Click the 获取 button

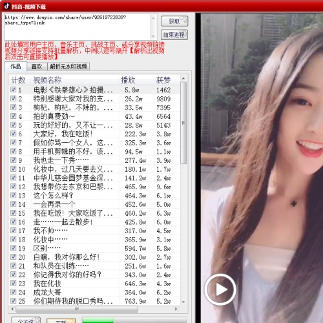pyautogui.click(x=174, y=21)
